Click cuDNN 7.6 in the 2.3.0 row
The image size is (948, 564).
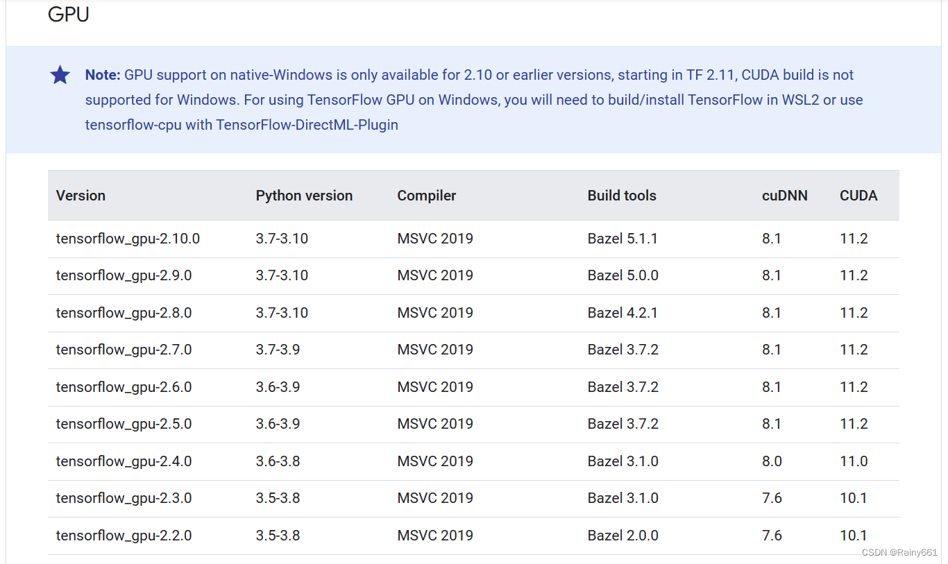(772, 498)
